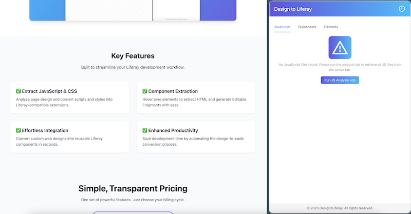This screenshot has height=214, width=411.
Task: Click the large warning triangle icon
Action: [340, 48]
